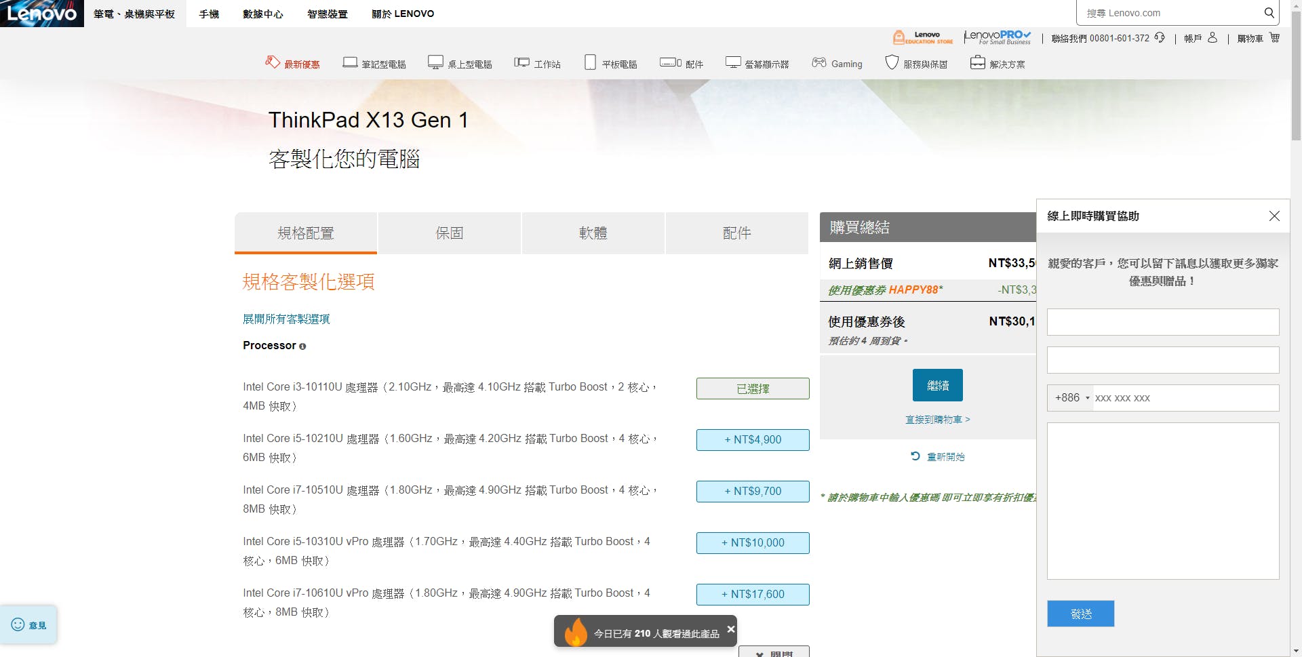The width and height of the screenshot is (1302, 657).
Task: Click the message textarea in assistance form
Action: (x=1163, y=501)
